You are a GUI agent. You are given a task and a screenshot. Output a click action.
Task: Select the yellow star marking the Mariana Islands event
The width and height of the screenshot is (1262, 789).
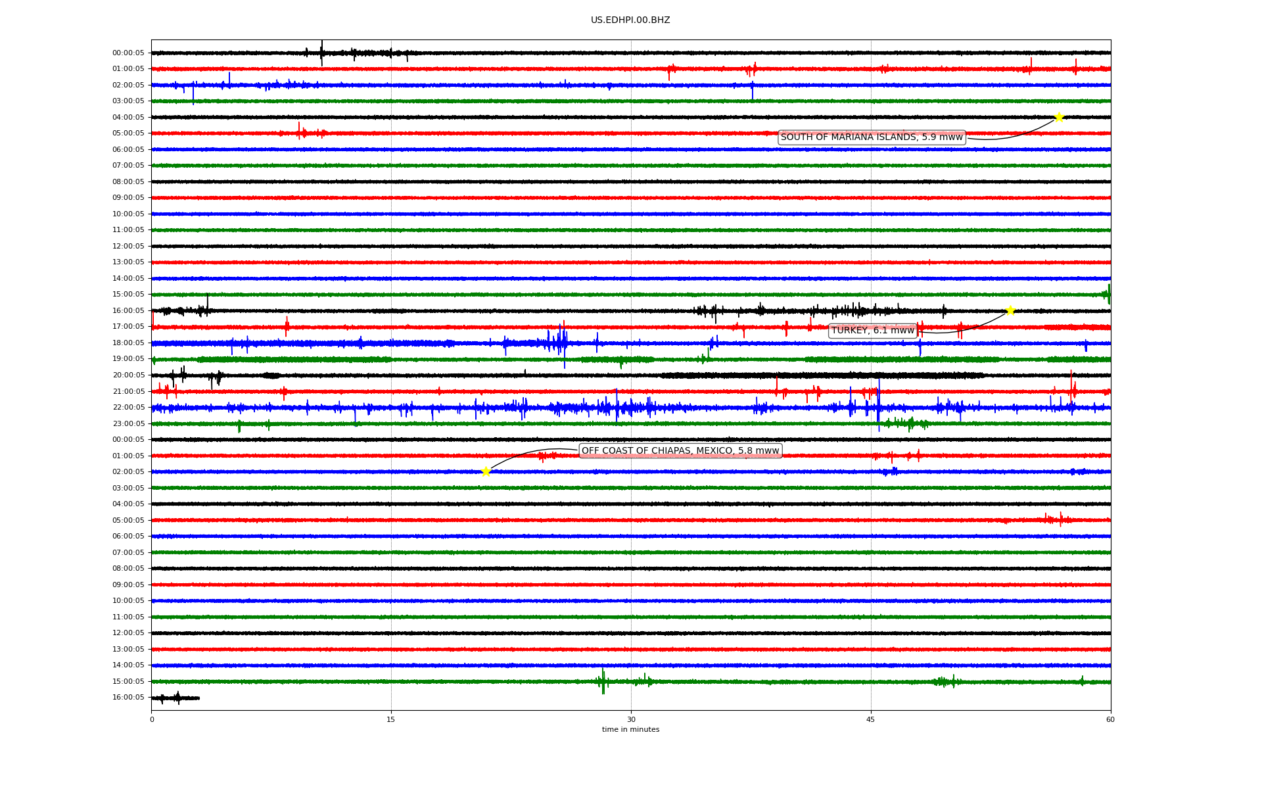click(1059, 117)
